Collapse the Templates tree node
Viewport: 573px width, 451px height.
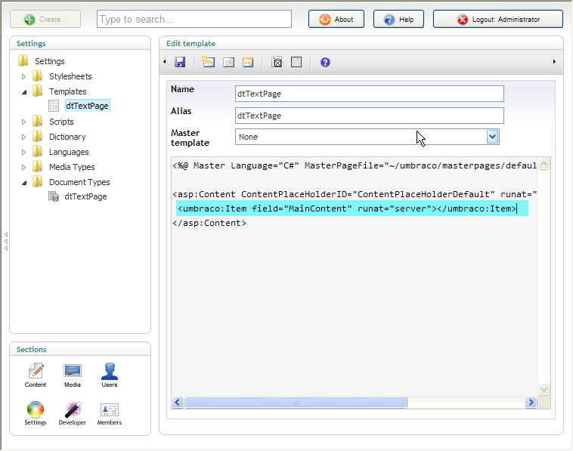pyautogui.click(x=24, y=92)
